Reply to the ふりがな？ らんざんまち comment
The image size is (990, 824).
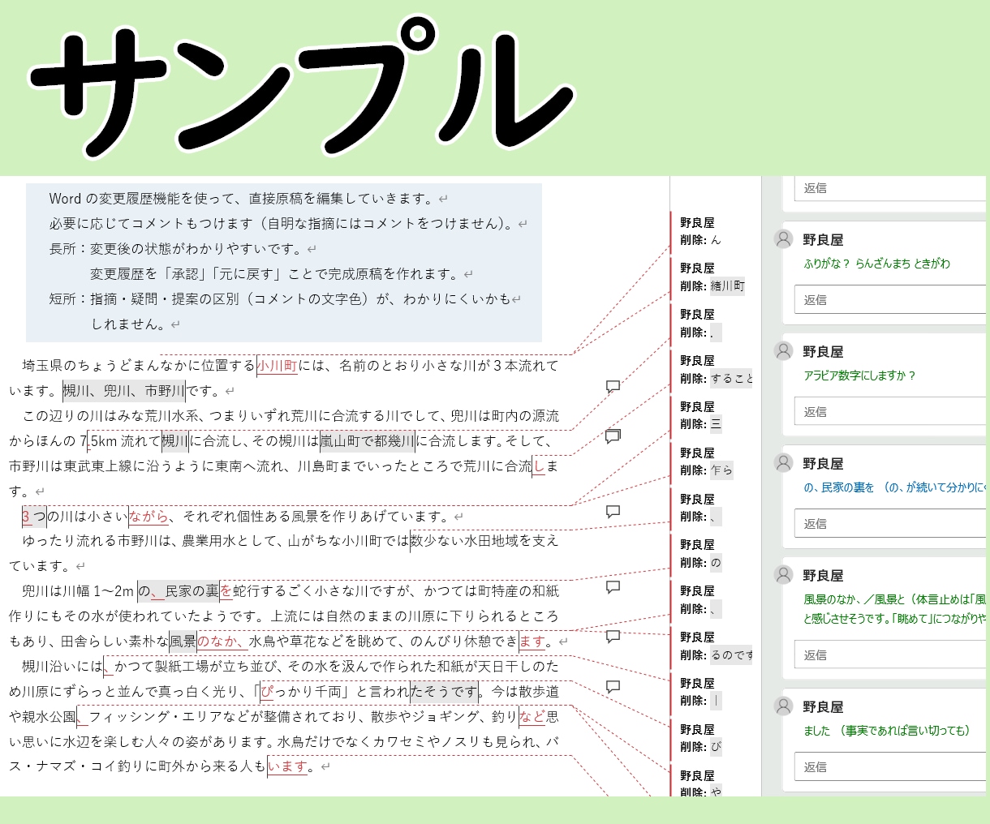(890, 299)
